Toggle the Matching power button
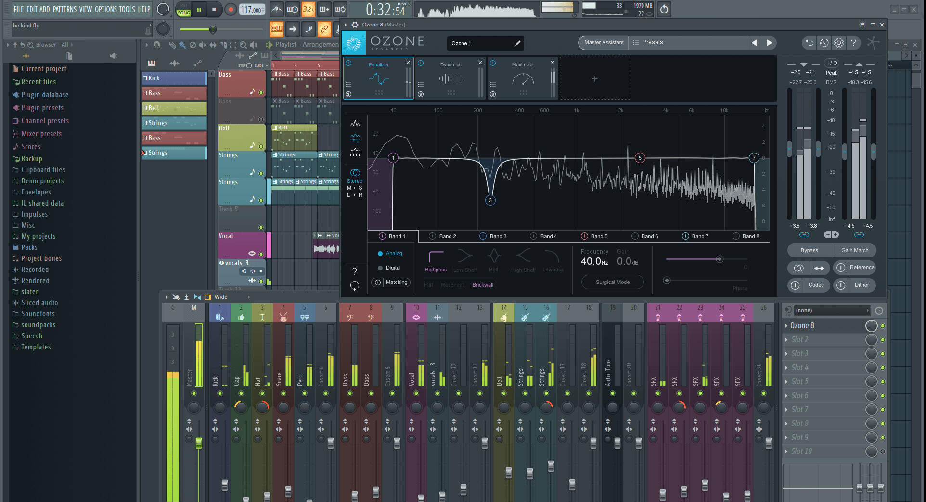 point(378,283)
